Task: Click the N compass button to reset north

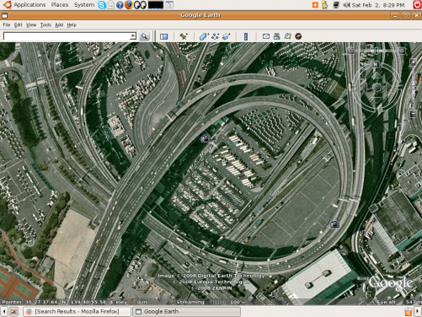Action: point(375,64)
